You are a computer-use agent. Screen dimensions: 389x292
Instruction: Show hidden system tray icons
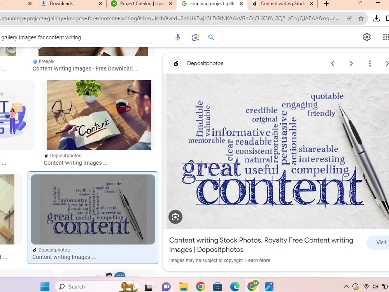346,287
